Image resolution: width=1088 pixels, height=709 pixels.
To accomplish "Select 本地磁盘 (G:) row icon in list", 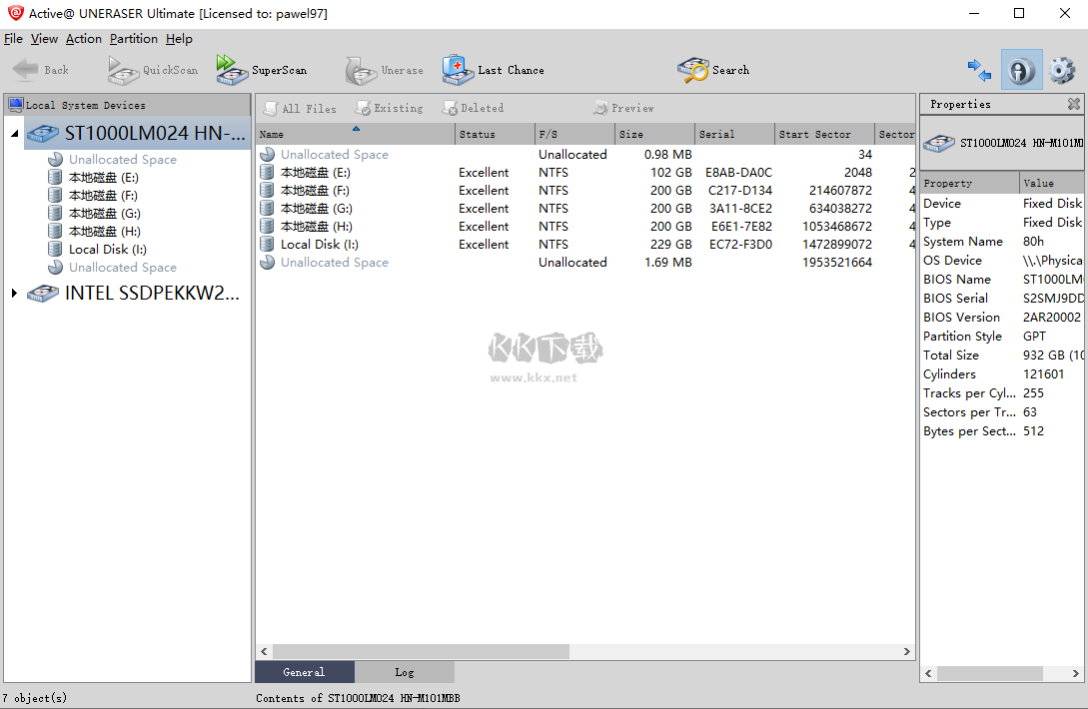I will [267, 208].
